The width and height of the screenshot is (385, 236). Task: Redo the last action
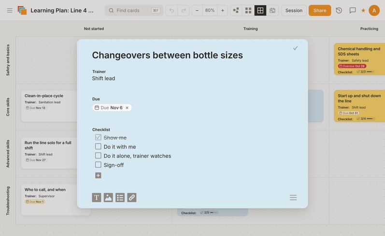point(184,11)
